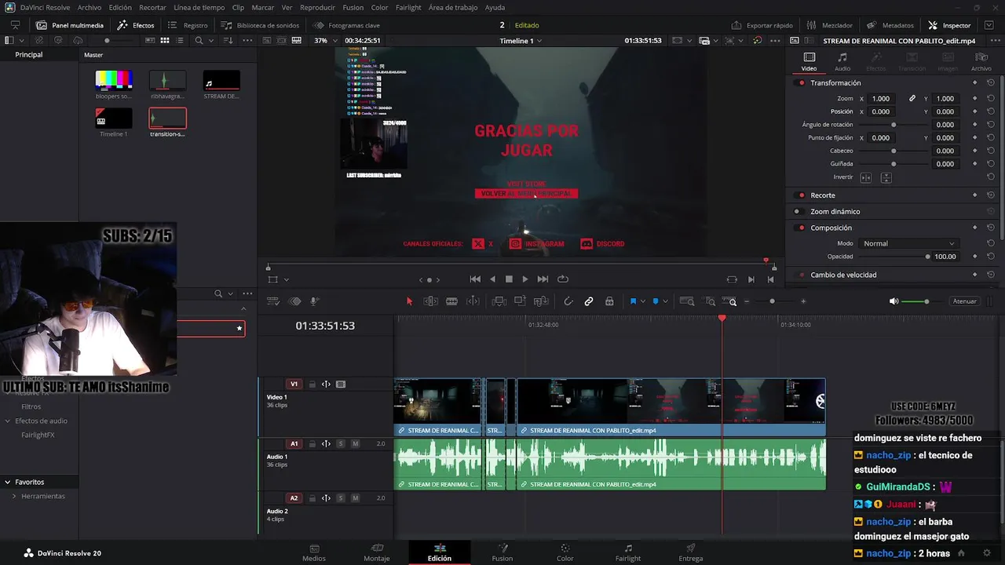Adjust the Opacidad slider

(x=893, y=257)
